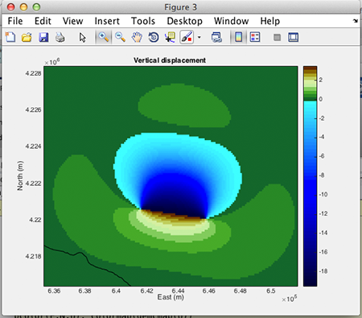Open the Insert menu
This screenshot has height=318, width=362.
point(107,21)
